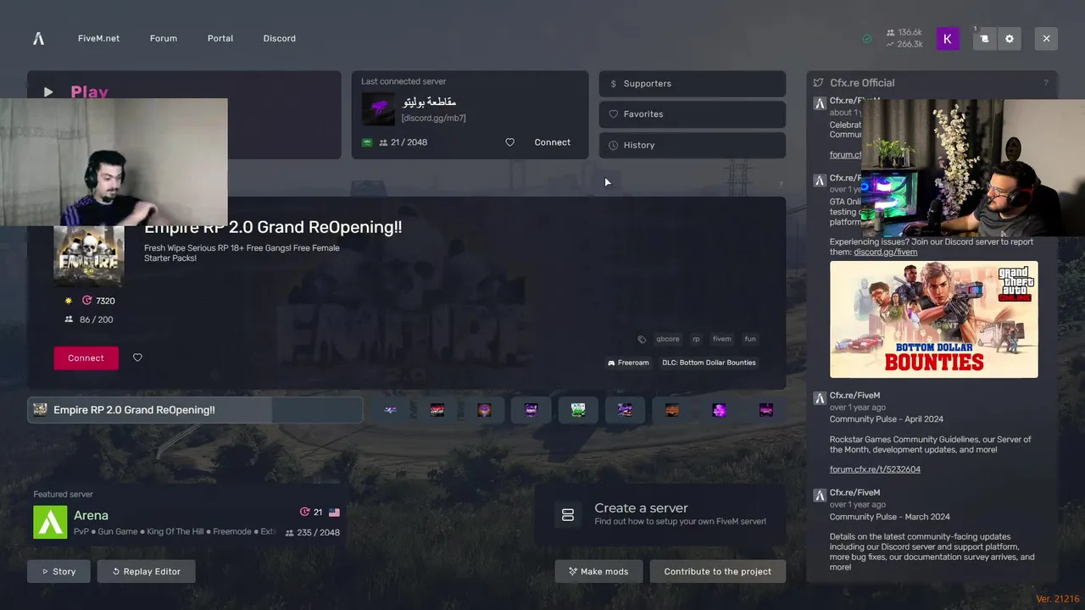The width and height of the screenshot is (1085, 610).
Task: Open the Favorites server list
Action: (693, 114)
